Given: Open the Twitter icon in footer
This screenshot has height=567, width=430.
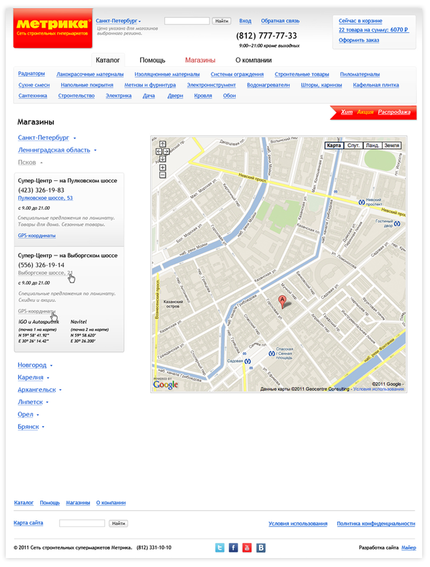Looking at the screenshot, I should 220,548.
